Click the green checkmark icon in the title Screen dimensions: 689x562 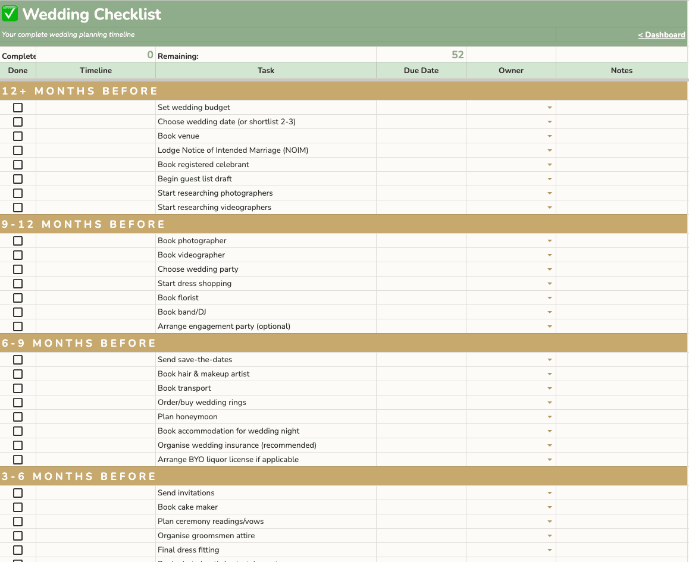pyautogui.click(x=10, y=13)
